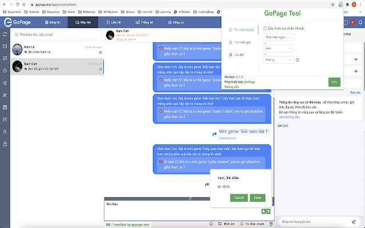Open the Chrome profile avatar
Viewport: 365px width, 228px height.
pyautogui.click(x=354, y=5)
